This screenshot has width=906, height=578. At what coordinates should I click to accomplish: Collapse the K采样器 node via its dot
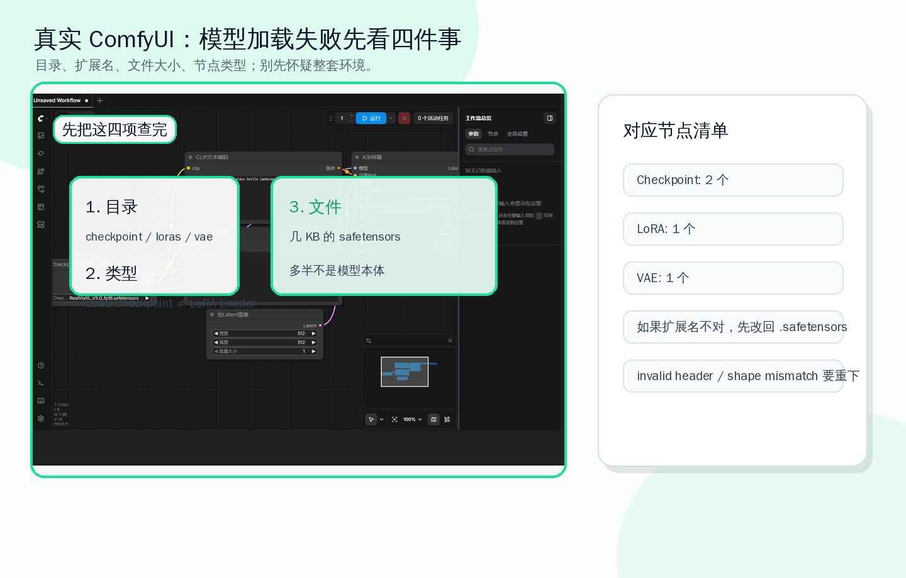tap(357, 158)
